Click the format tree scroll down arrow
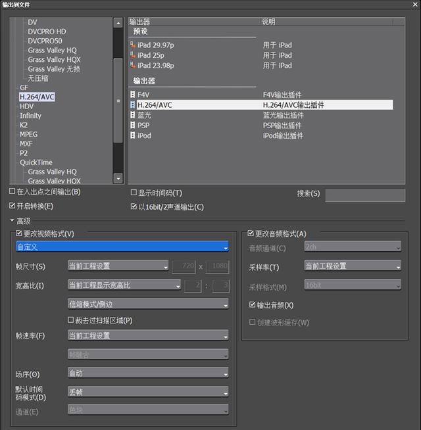 pos(118,179)
